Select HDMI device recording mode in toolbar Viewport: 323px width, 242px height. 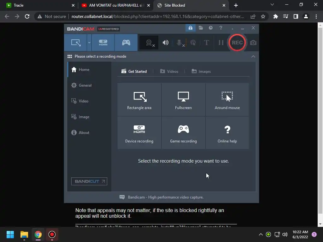pyautogui.click(x=103, y=43)
